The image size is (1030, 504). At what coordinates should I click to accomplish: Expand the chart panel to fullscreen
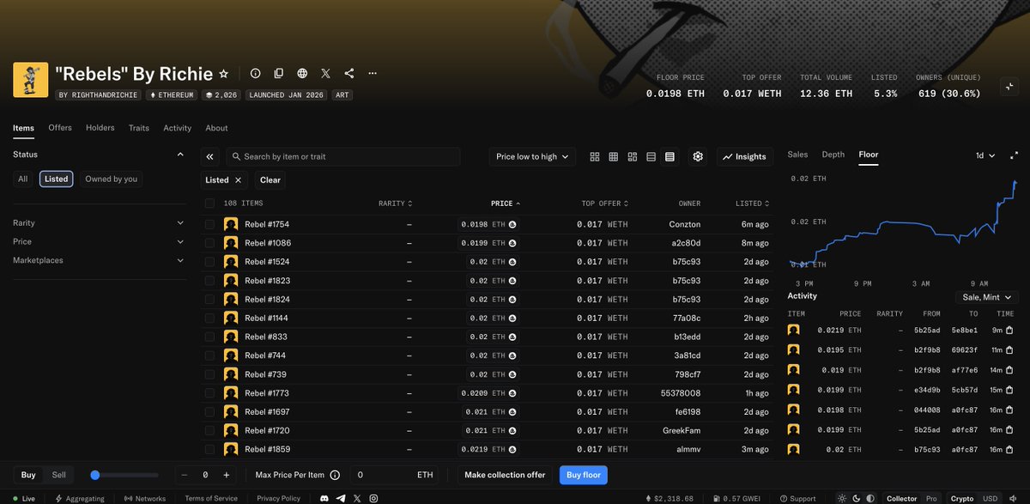[x=1015, y=155]
